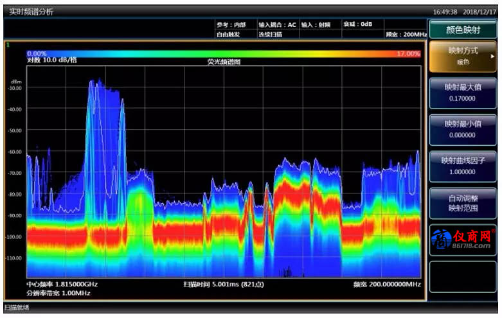
Task: Click the 扫描就绪 status bar message
Action: coord(17,308)
